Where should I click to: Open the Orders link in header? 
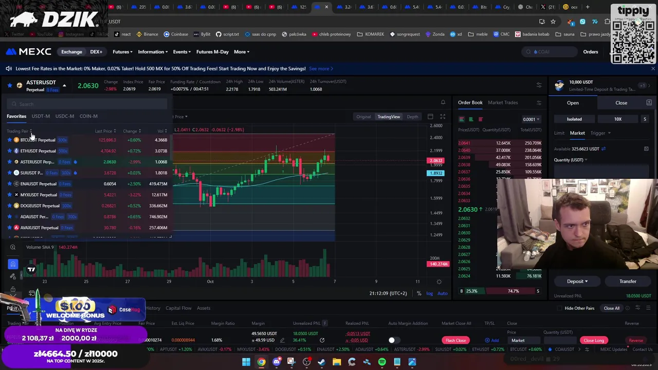click(x=591, y=52)
